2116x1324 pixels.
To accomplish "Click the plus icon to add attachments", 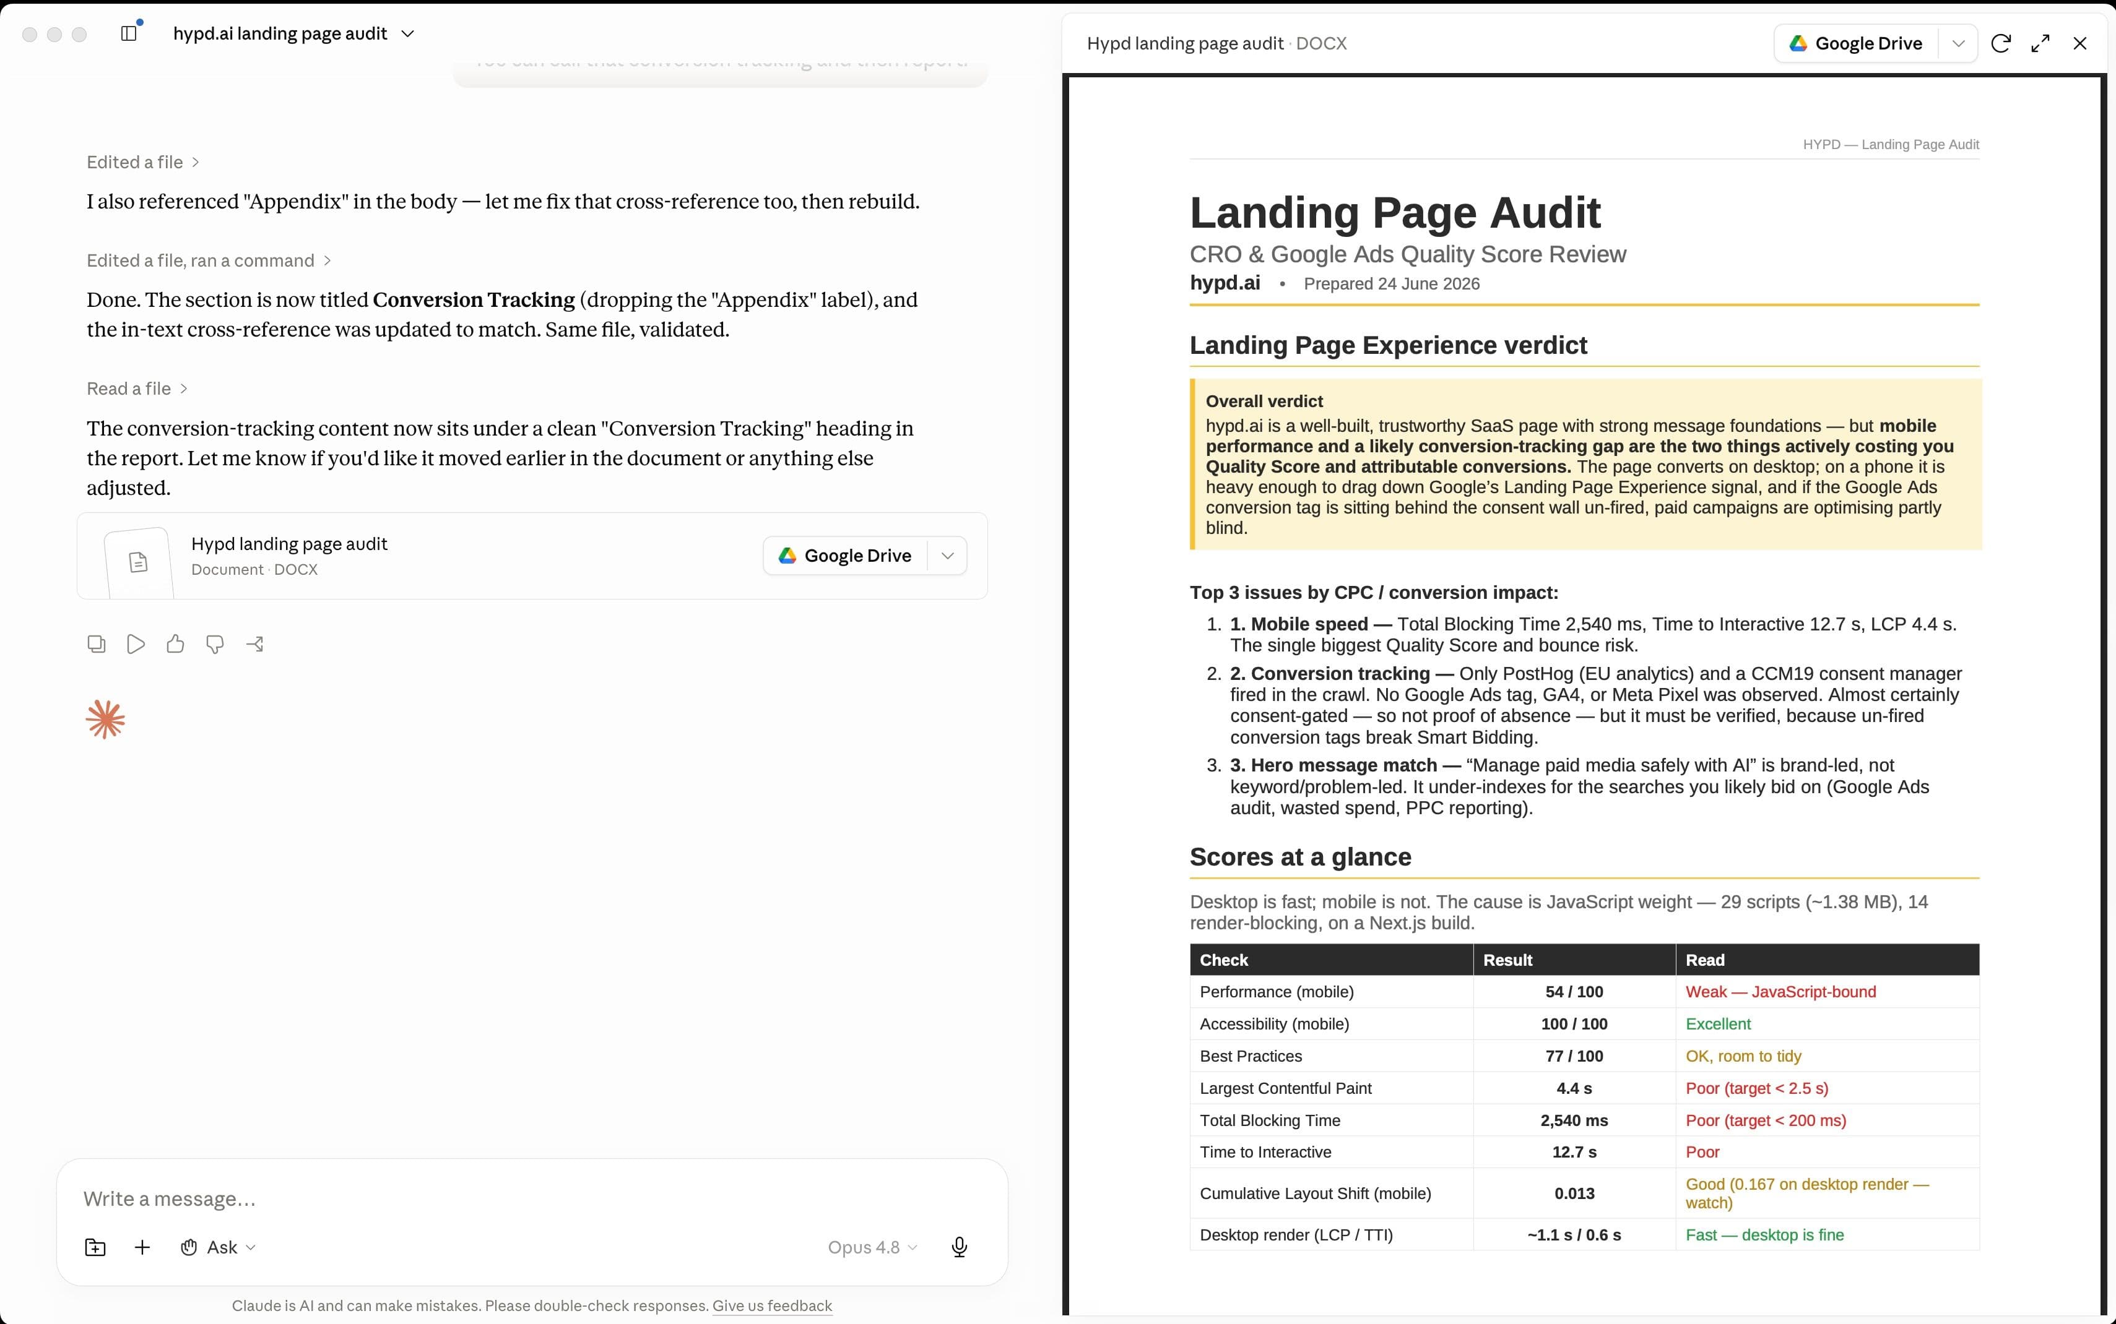I will [x=142, y=1247].
